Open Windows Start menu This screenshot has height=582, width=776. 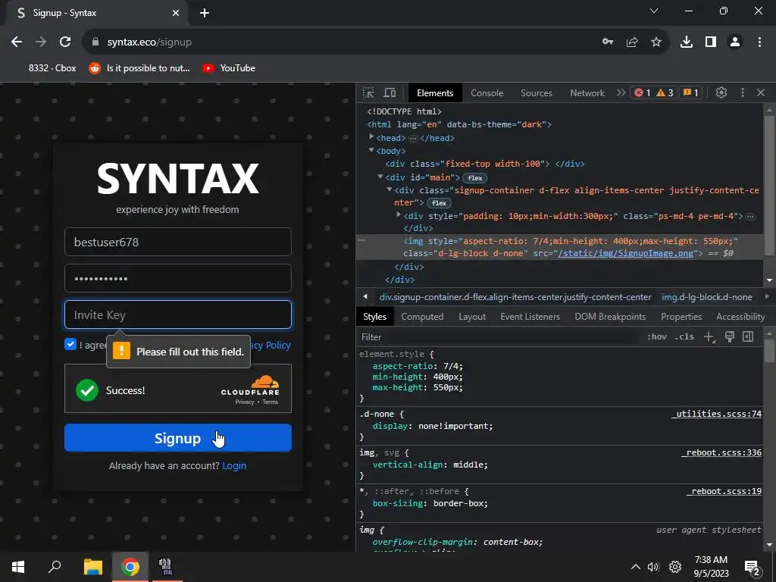(x=18, y=567)
